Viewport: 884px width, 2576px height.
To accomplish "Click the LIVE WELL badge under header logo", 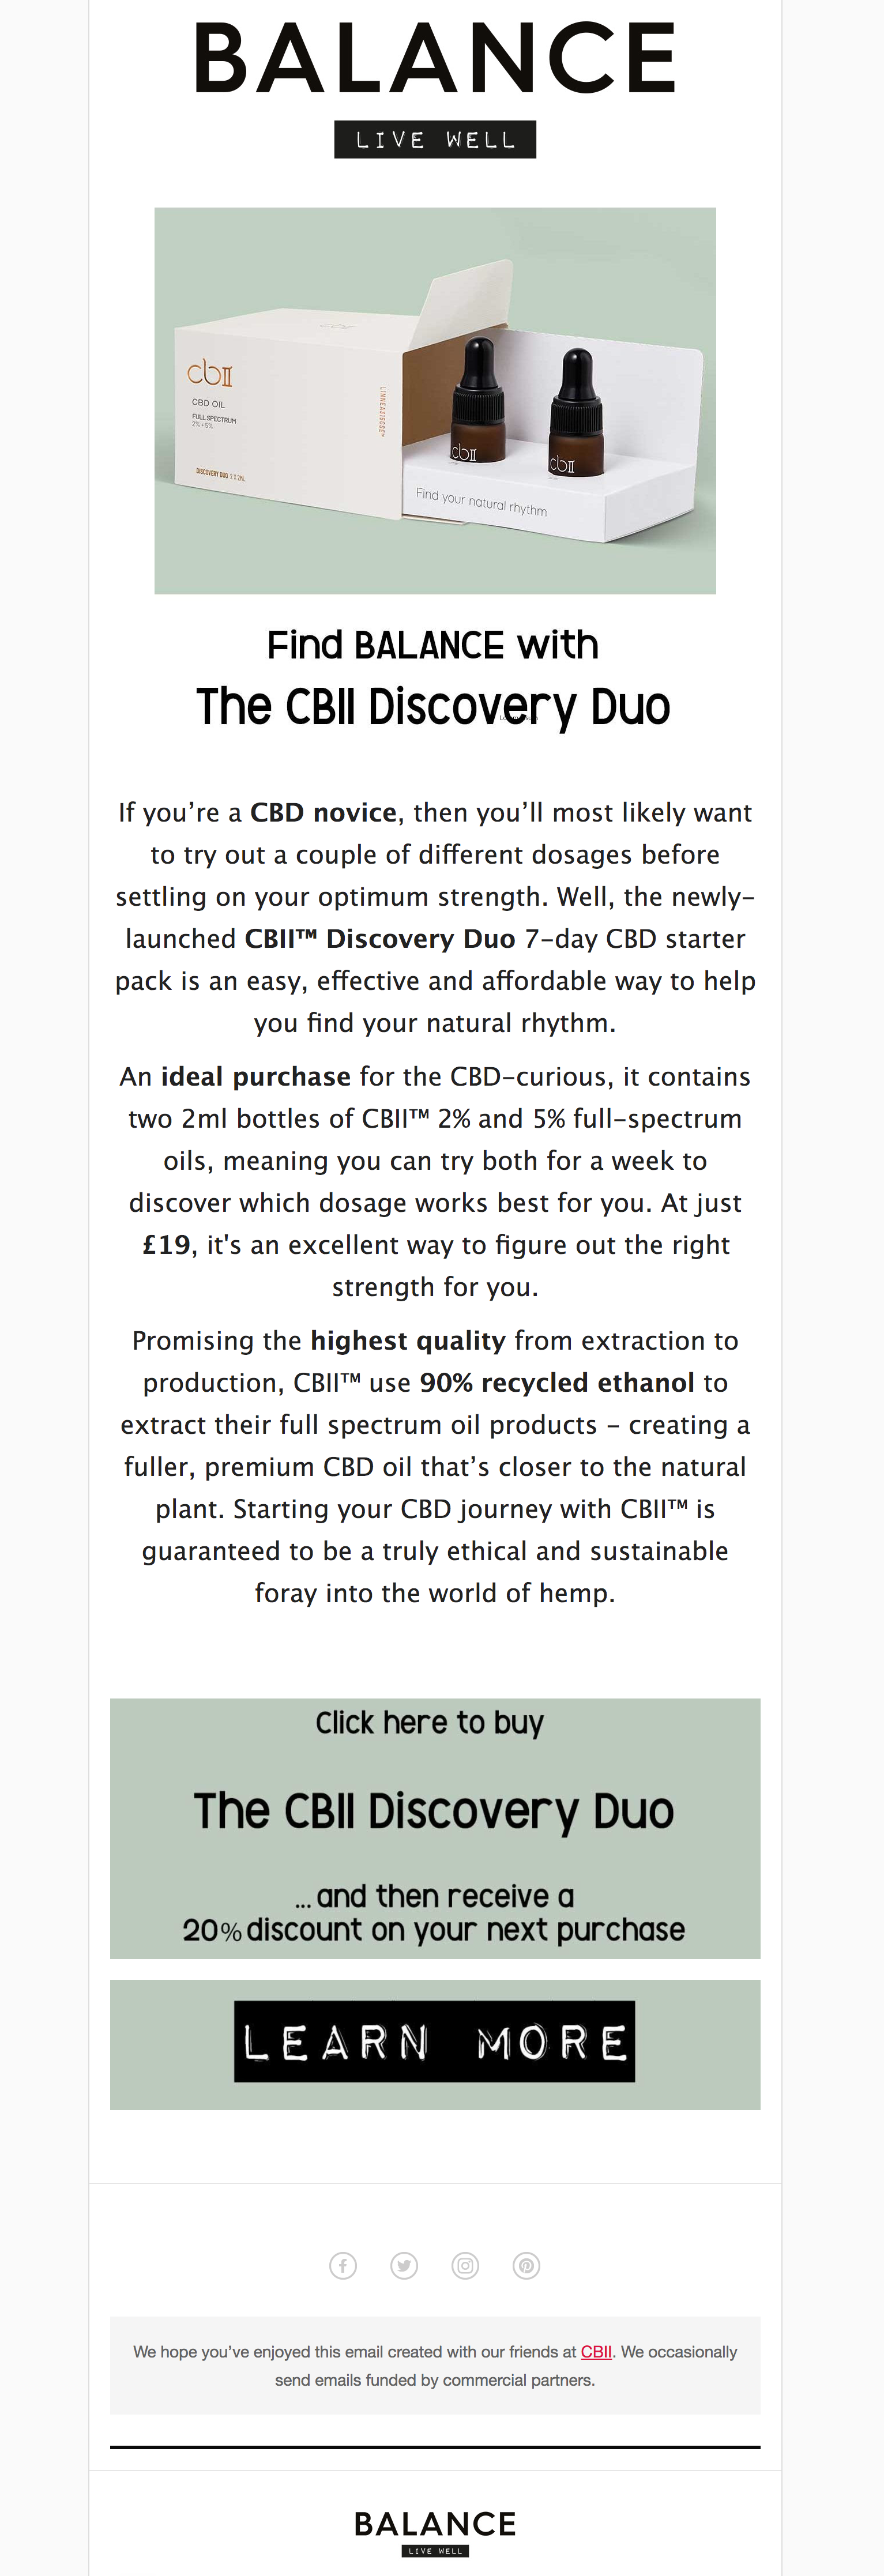I will pos(435,140).
